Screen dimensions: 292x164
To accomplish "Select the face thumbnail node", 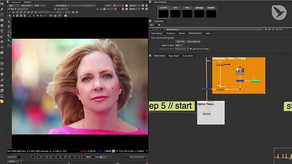I will (240, 71).
